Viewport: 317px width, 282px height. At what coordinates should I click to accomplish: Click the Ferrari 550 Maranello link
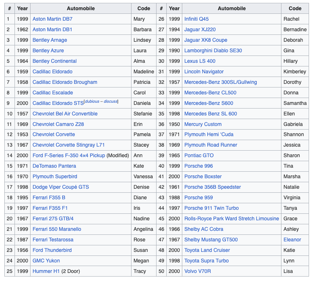pyautogui.click(x=57, y=229)
